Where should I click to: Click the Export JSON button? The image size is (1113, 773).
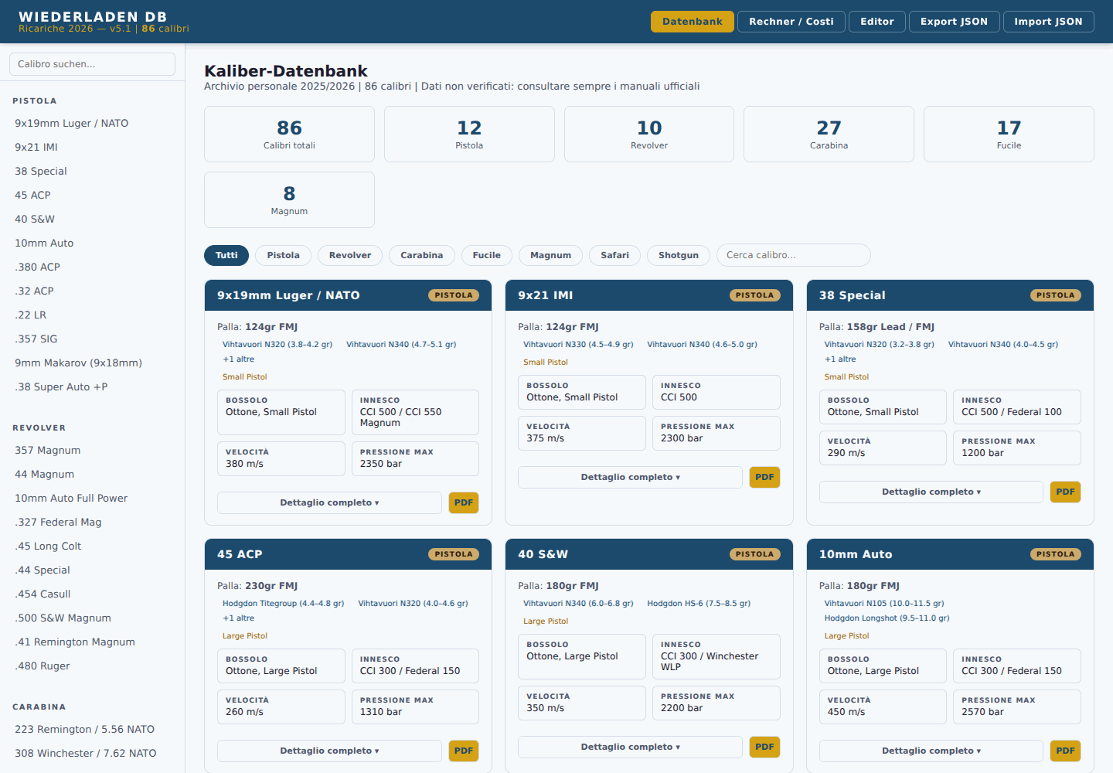[954, 22]
